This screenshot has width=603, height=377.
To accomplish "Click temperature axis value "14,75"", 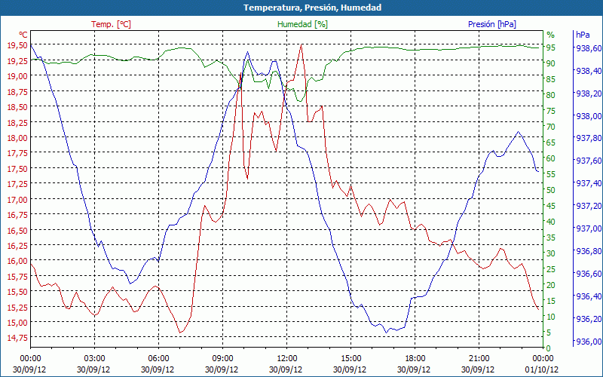I will [17, 338].
